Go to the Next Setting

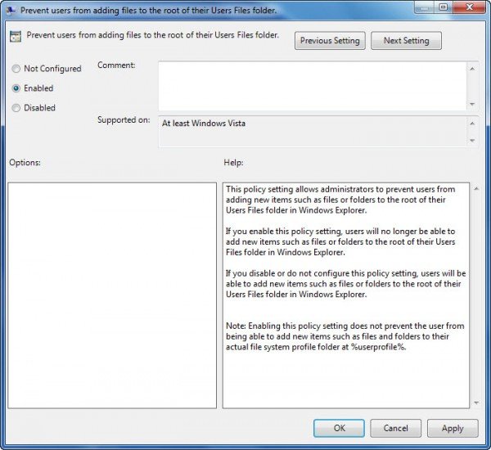[406, 41]
